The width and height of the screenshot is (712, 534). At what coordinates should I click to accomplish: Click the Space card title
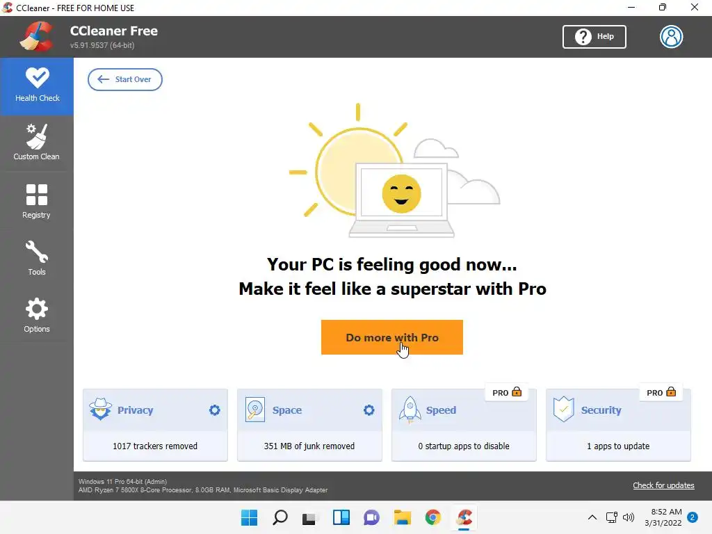(287, 410)
